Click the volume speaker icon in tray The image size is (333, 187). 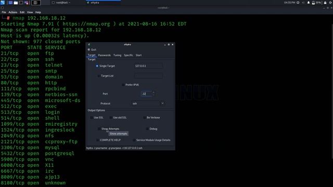click(x=303, y=3)
